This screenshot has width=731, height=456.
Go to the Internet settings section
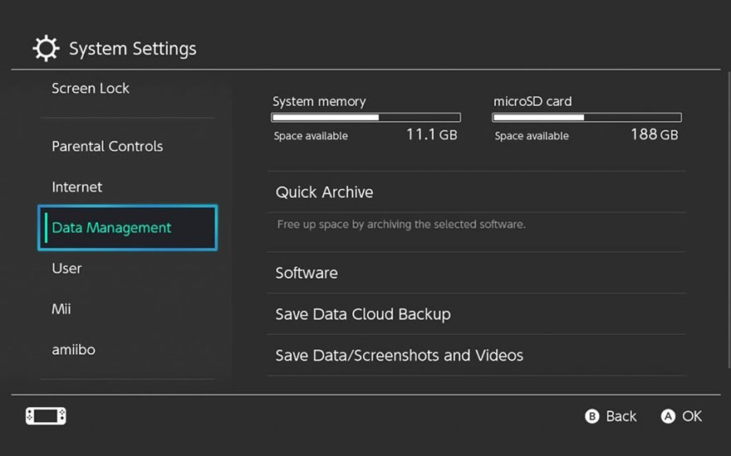point(77,187)
